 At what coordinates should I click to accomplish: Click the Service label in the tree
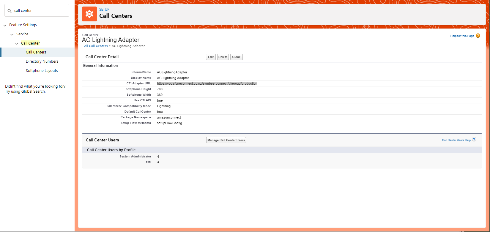pyautogui.click(x=22, y=34)
